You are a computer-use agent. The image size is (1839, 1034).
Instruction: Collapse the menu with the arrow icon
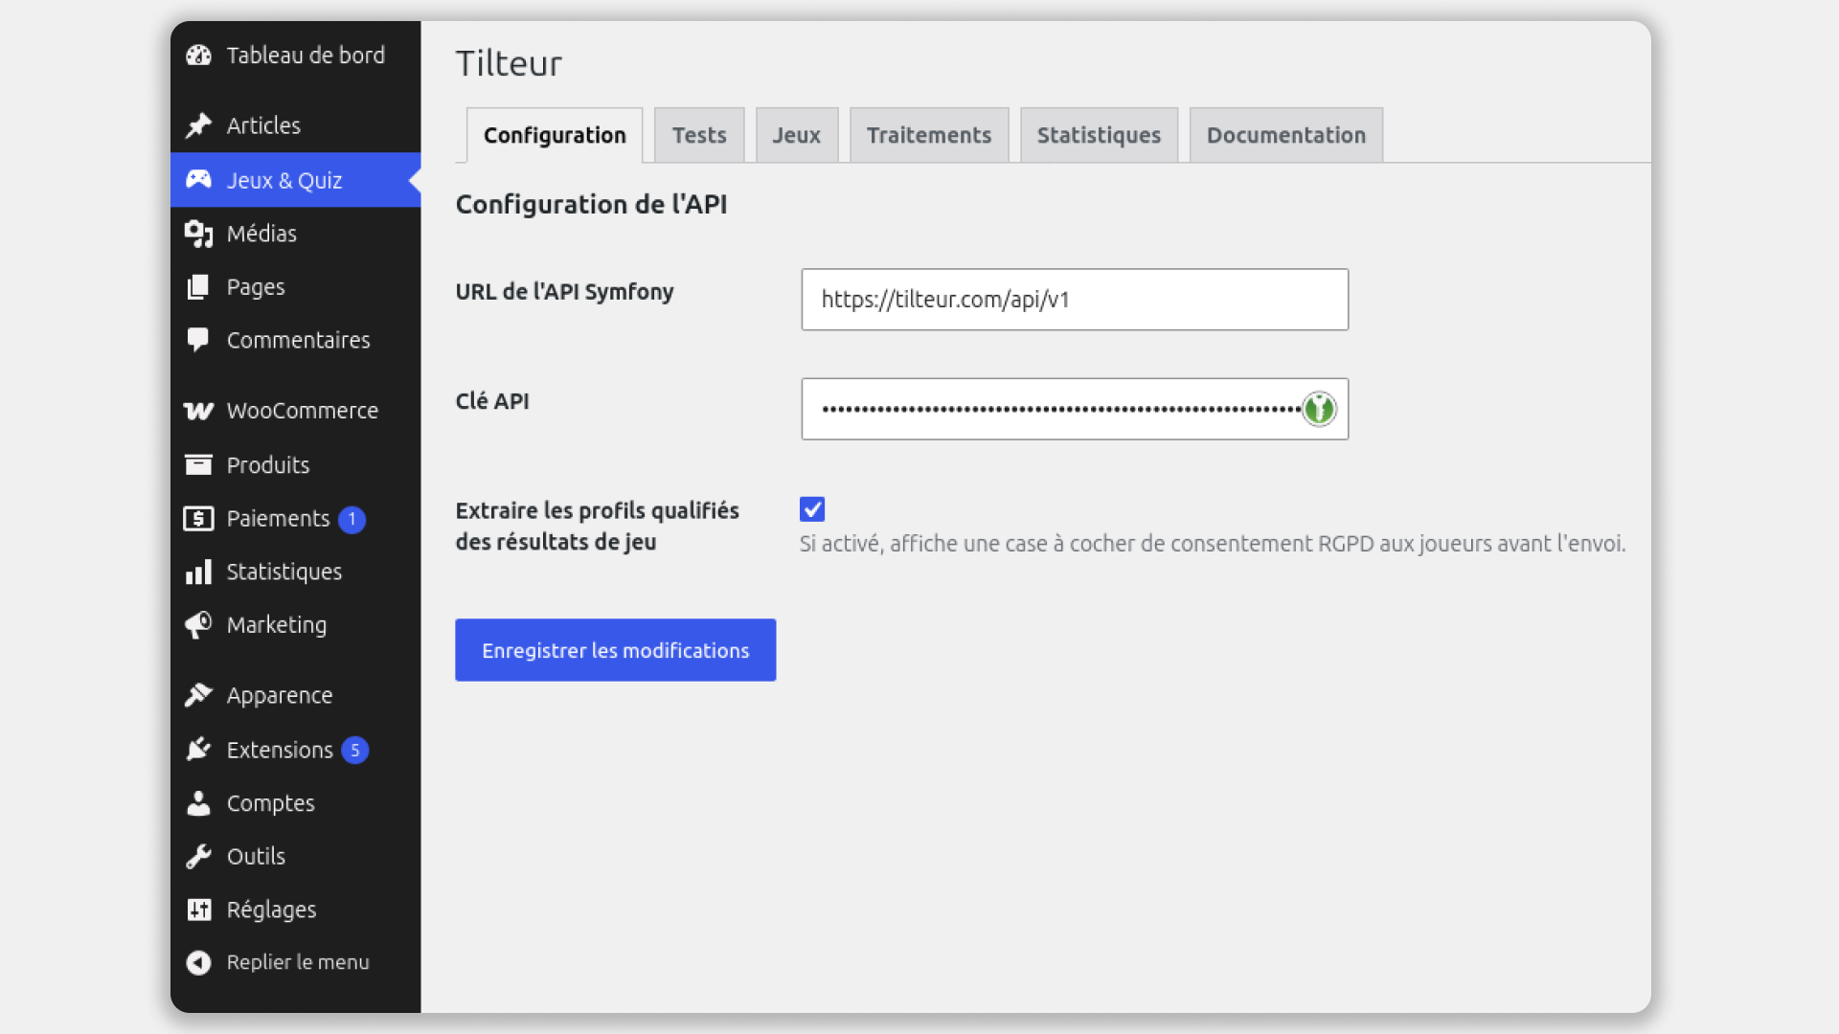point(198,962)
